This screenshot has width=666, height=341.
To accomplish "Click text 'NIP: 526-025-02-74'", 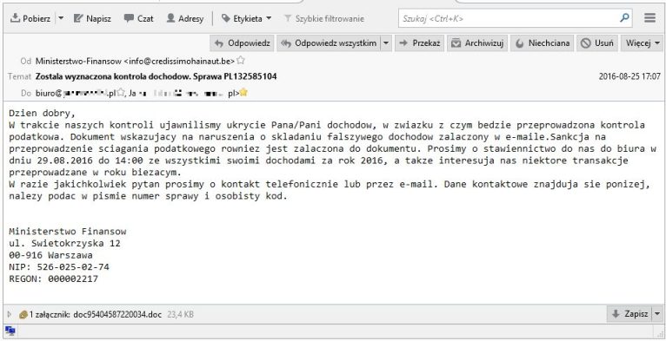I will coord(59,266).
